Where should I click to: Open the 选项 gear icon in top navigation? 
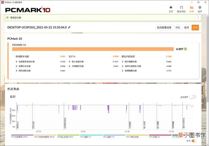pos(200,7)
